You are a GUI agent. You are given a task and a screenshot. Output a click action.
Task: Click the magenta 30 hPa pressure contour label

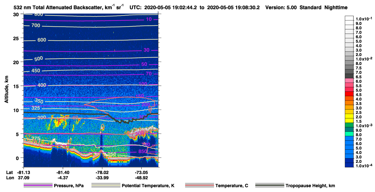click(147, 50)
